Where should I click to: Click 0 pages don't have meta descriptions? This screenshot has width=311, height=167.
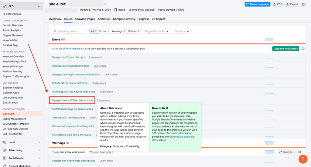[73, 161]
